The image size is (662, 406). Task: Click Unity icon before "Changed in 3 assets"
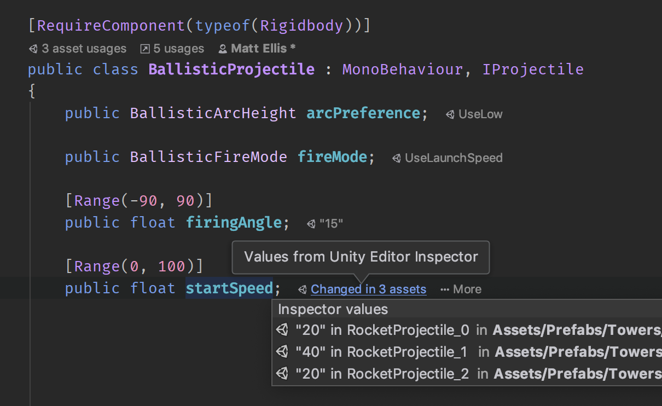[x=302, y=289]
